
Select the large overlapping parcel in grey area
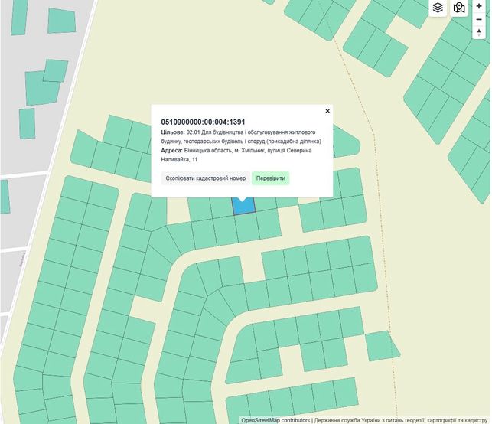coord(42,88)
